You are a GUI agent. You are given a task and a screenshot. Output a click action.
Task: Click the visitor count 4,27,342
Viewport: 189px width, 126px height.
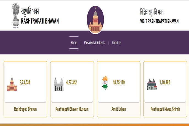(72, 83)
